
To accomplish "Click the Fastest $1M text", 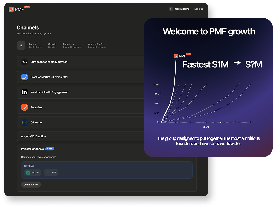I will point(205,64).
